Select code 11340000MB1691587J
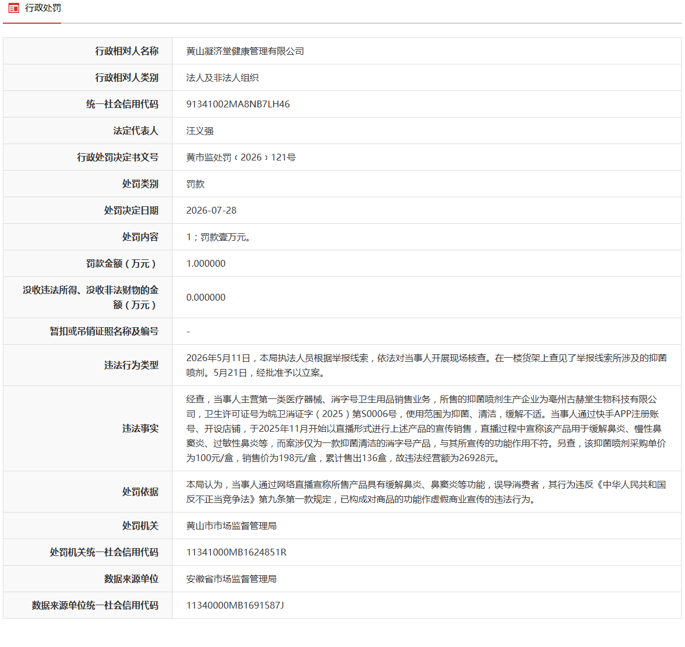The width and height of the screenshot is (685, 647). click(235, 605)
